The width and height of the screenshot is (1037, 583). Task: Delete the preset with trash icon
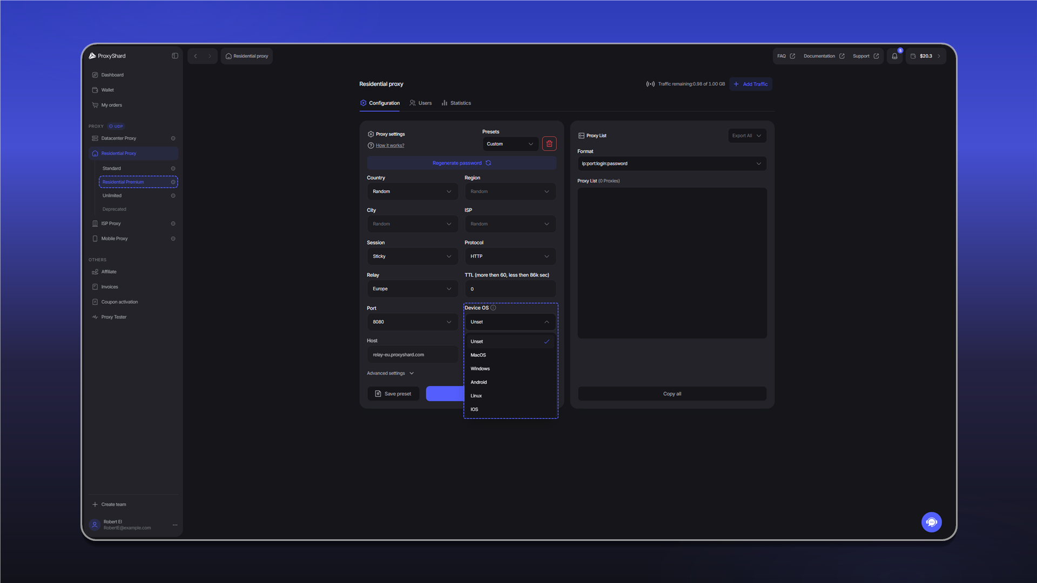pyautogui.click(x=549, y=144)
